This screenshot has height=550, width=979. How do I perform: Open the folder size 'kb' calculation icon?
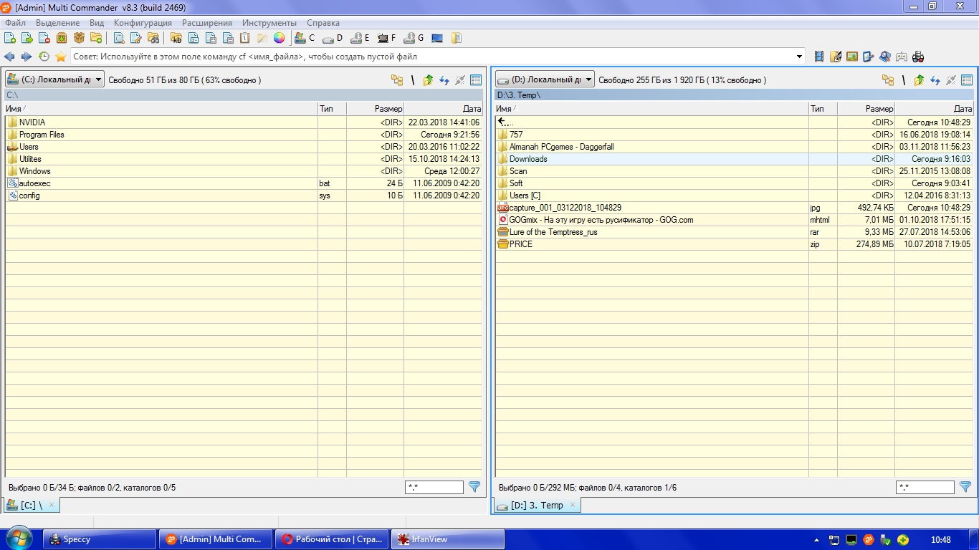176,38
